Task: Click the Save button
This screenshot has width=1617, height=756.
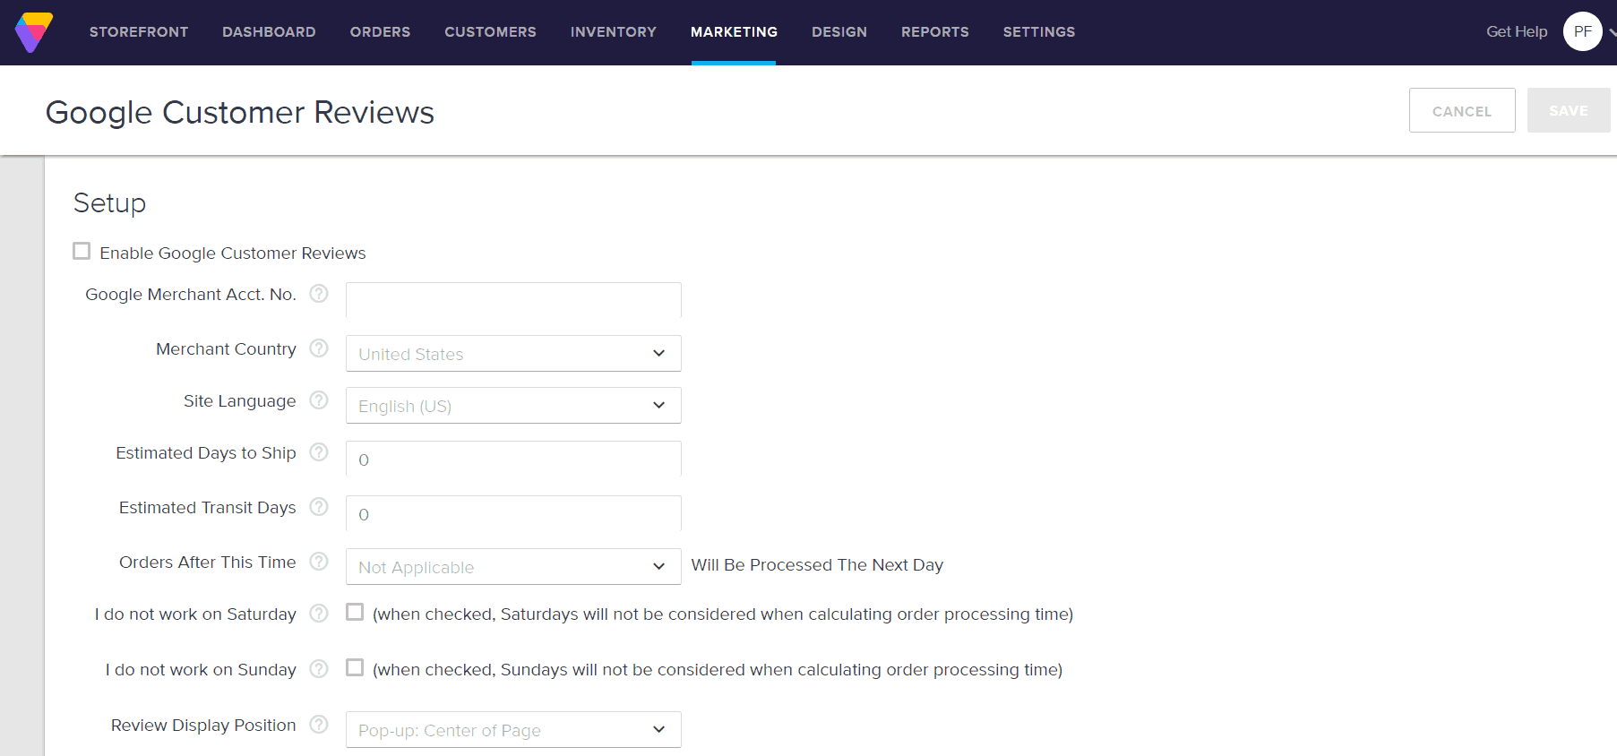Action: (x=1569, y=110)
